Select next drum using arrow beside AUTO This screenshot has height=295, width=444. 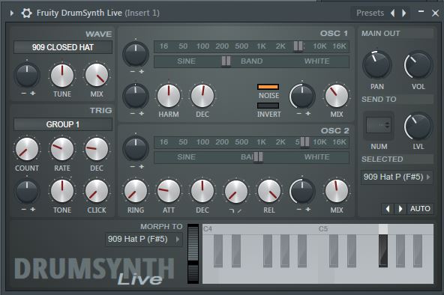(x=400, y=209)
